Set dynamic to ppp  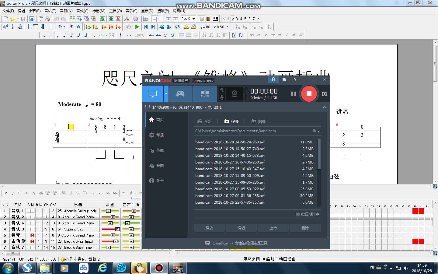coord(252,35)
